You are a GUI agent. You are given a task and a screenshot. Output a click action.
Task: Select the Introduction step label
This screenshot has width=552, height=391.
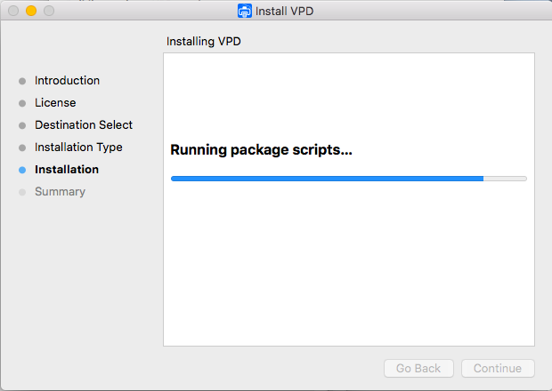tap(67, 81)
